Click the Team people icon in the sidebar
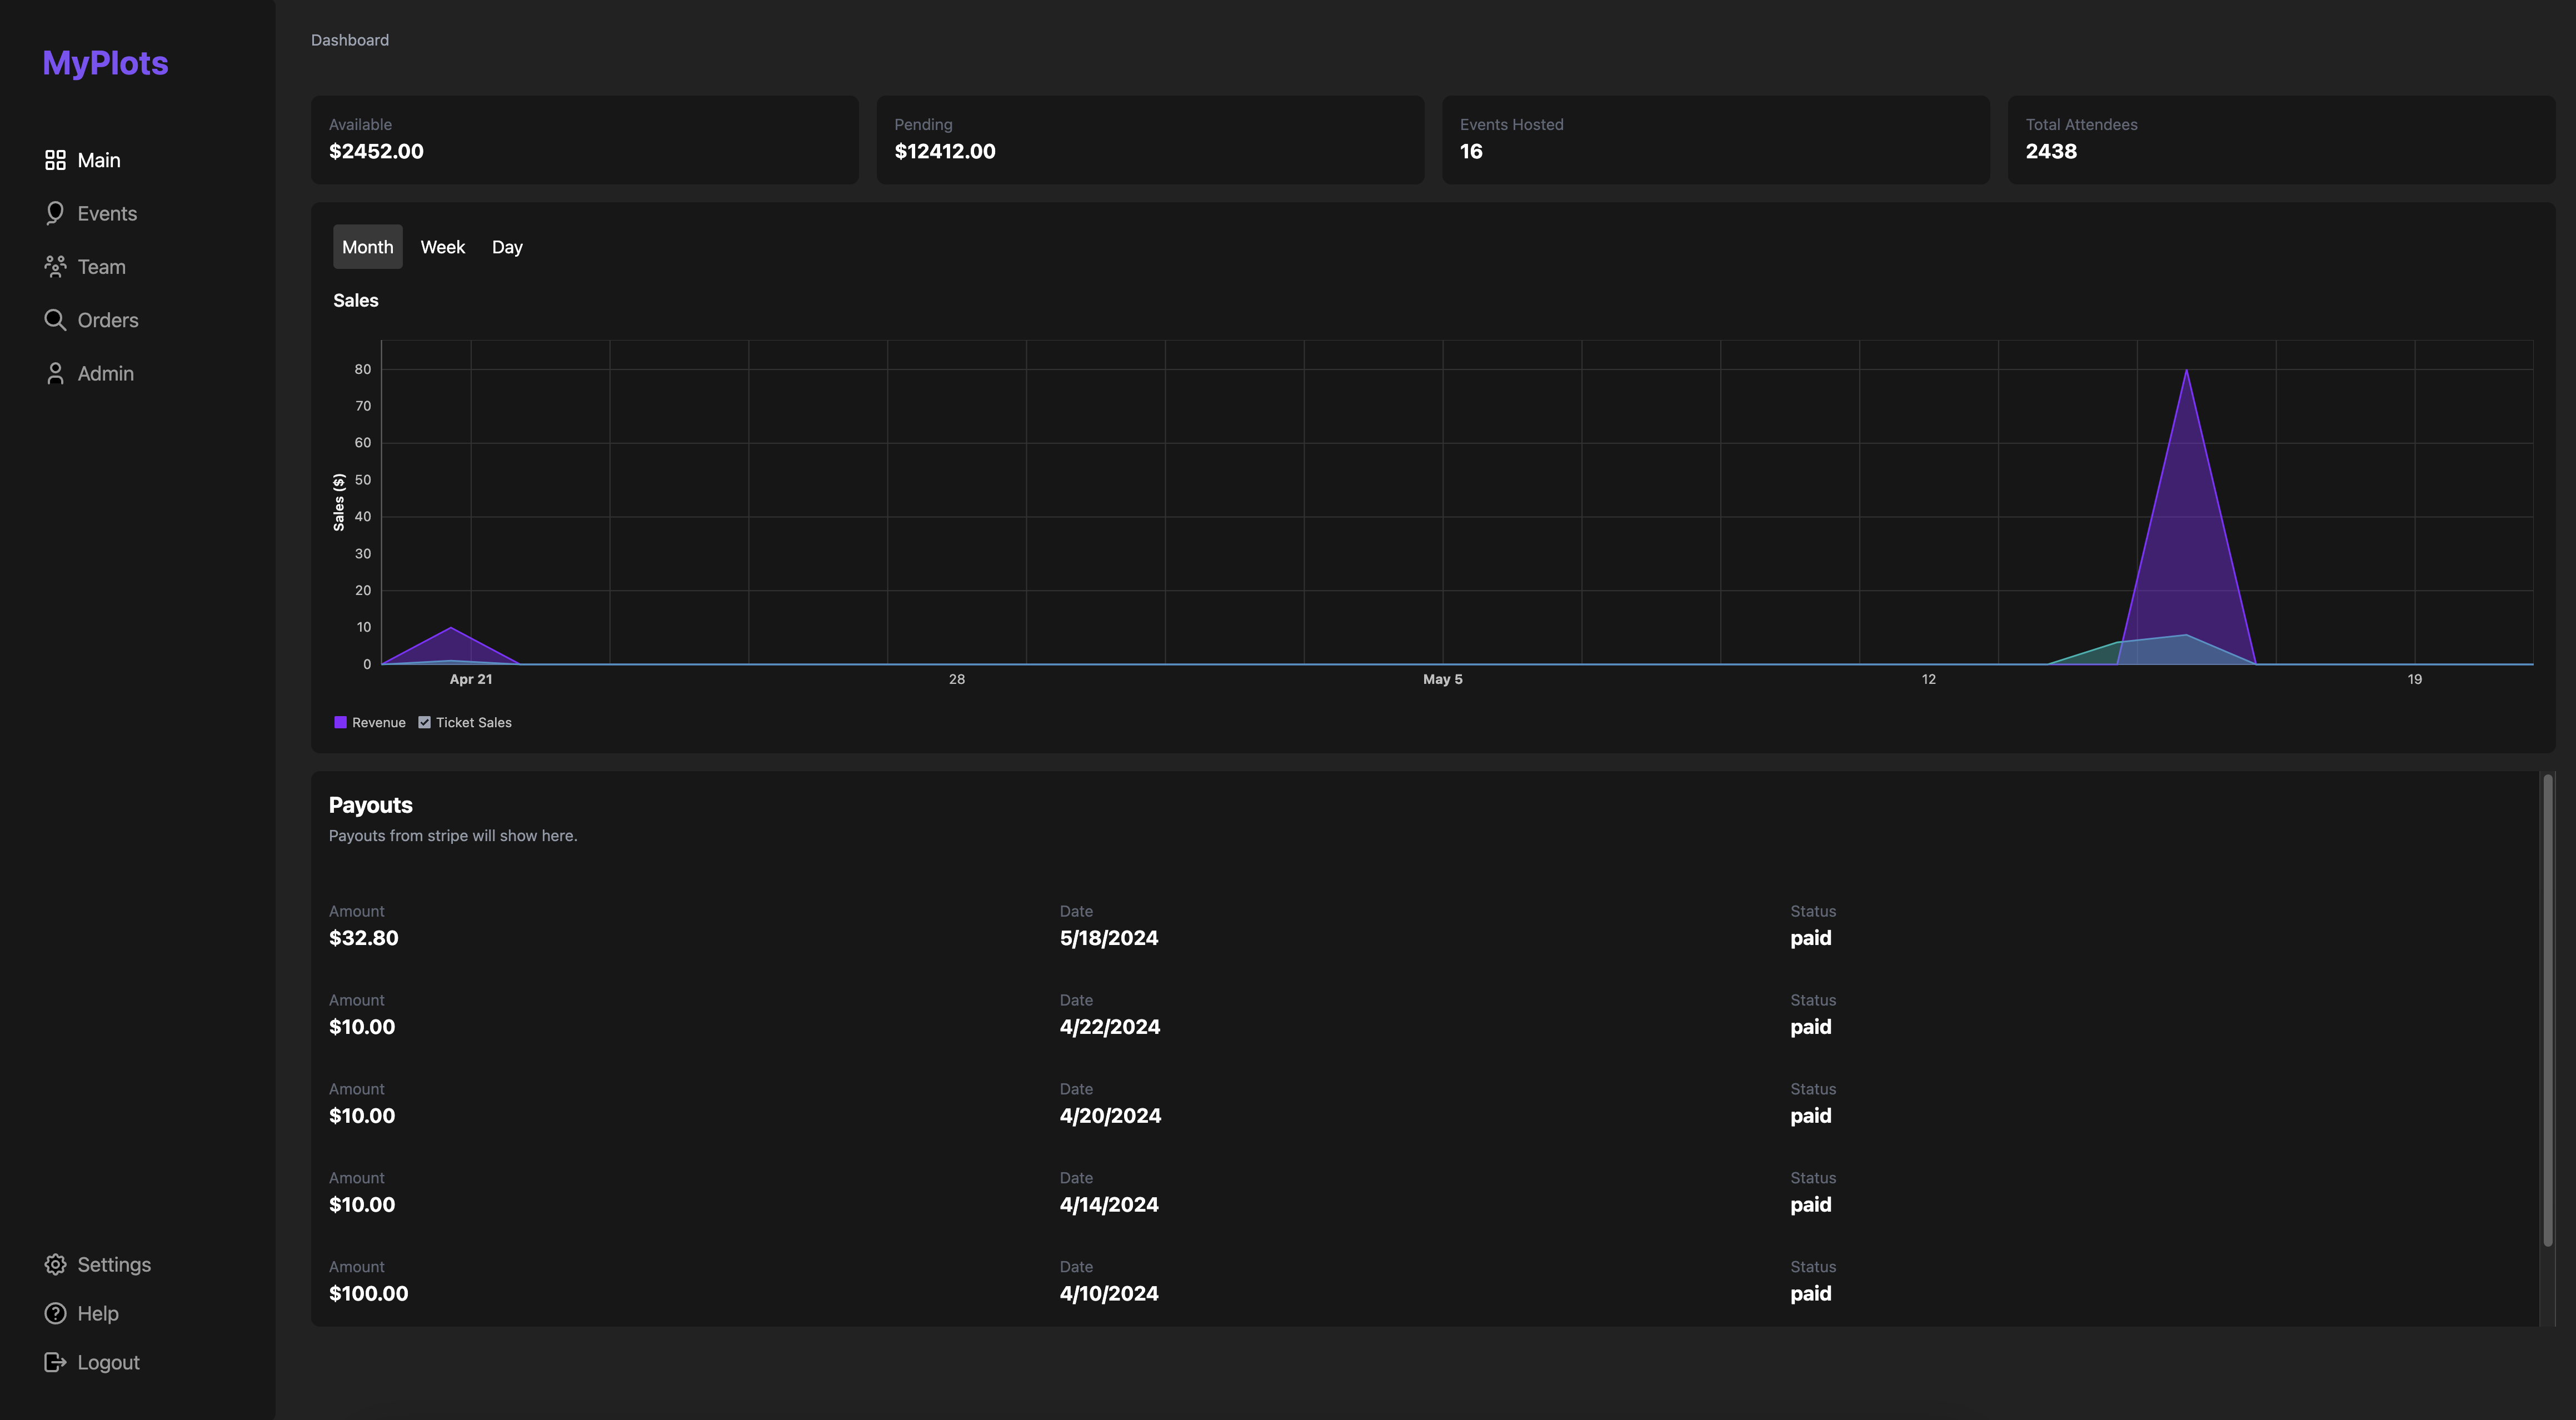Viewport: 2576px width, 1420px height. [55, 266]
